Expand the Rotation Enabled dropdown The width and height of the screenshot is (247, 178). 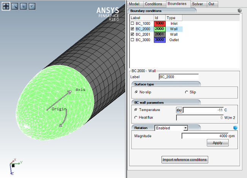pyautogui.click(x=185, y=128)
